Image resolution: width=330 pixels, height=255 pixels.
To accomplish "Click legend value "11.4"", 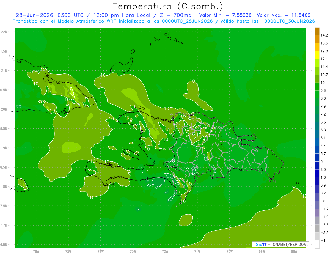I will point(324,67).
